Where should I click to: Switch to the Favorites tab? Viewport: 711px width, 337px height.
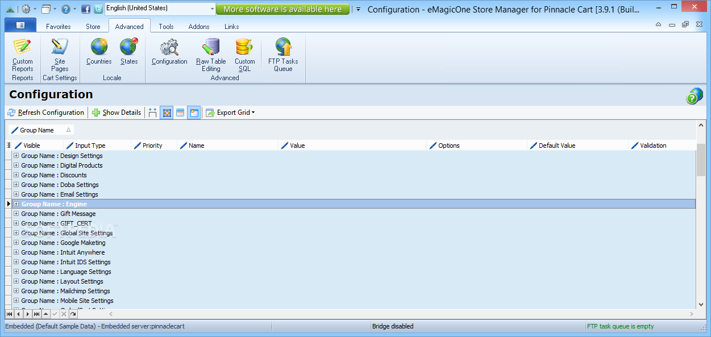tap(59, 26)
